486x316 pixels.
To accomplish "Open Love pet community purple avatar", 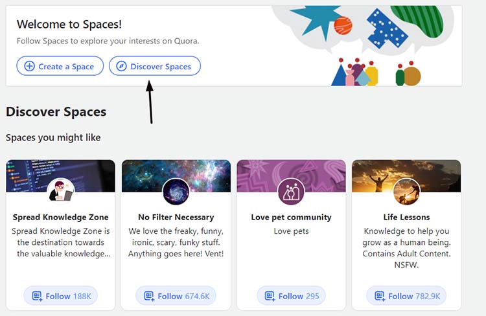I will pos(291,192).
